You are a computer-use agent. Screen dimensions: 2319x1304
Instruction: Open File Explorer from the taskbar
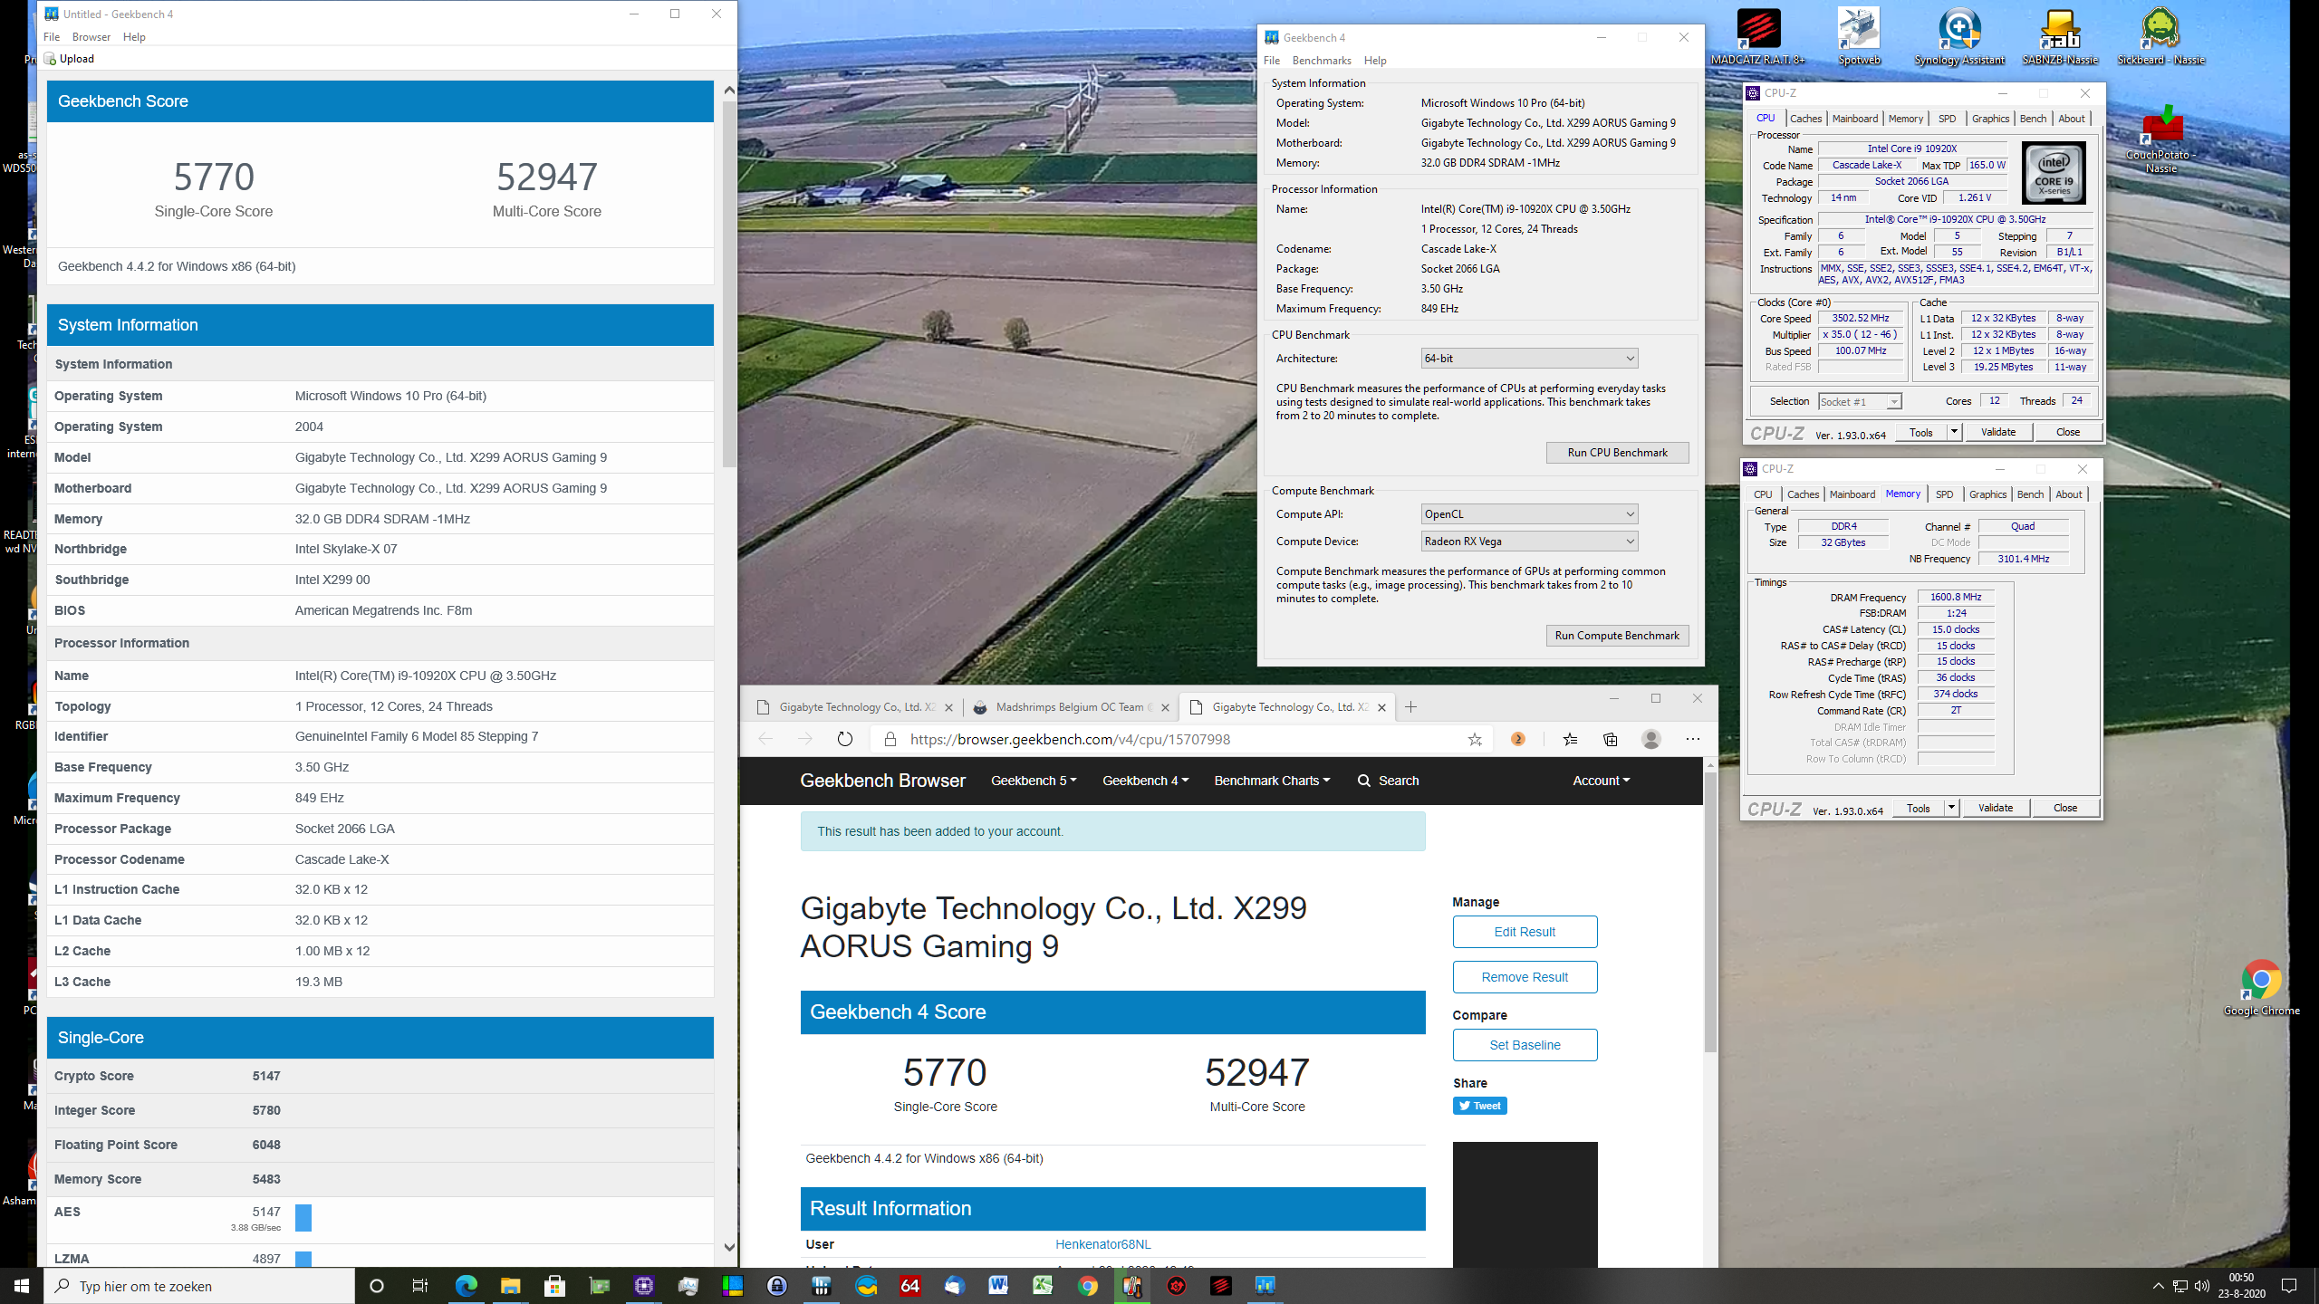[510, 1286]
